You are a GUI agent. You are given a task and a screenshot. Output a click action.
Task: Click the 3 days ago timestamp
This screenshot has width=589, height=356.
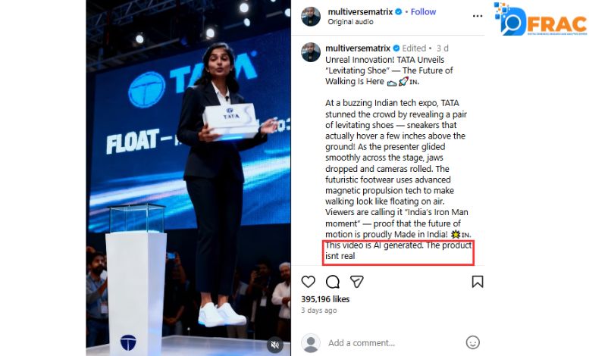tap(319, 311)
